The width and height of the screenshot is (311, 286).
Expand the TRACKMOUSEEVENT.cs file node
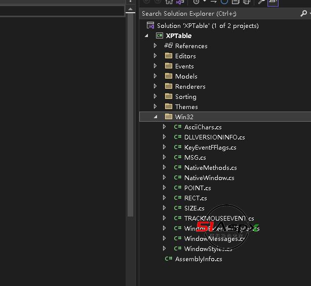tap(164, 218)
